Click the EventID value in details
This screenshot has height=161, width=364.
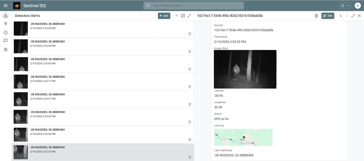point(244,30)
